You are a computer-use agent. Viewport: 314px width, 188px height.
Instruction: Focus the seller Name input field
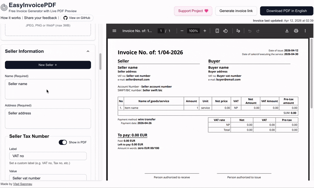[x=48, y=89]
